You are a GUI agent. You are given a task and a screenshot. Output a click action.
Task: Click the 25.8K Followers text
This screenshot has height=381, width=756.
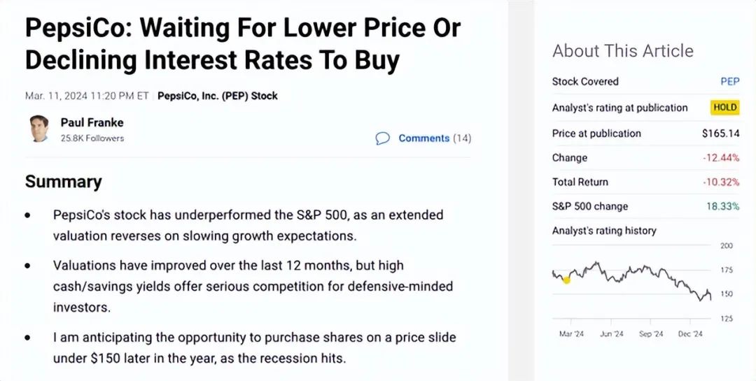92,138
